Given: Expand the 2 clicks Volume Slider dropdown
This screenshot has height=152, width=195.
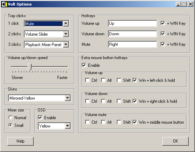Looking at the screenshot, I should (66, 34).
